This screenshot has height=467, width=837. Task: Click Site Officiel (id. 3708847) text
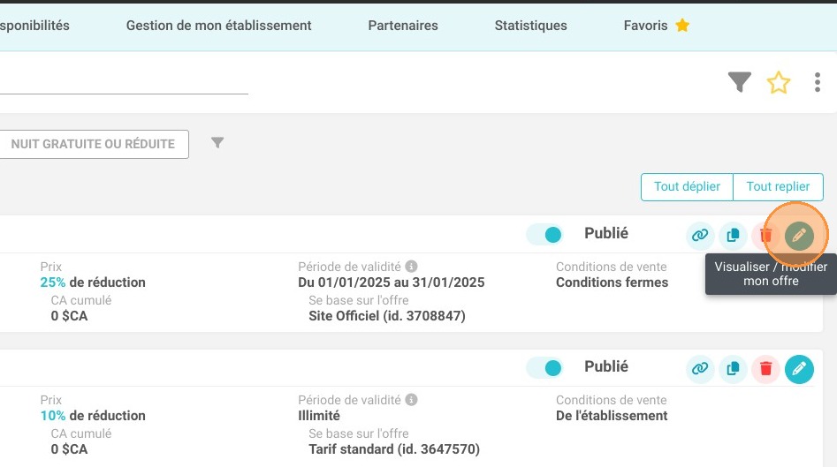(387, 315)
